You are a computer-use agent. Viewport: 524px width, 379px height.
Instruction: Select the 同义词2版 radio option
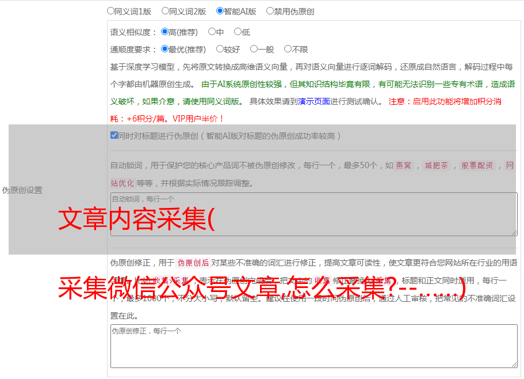[x=165, y=11]
